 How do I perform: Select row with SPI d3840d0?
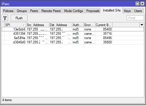73,42
